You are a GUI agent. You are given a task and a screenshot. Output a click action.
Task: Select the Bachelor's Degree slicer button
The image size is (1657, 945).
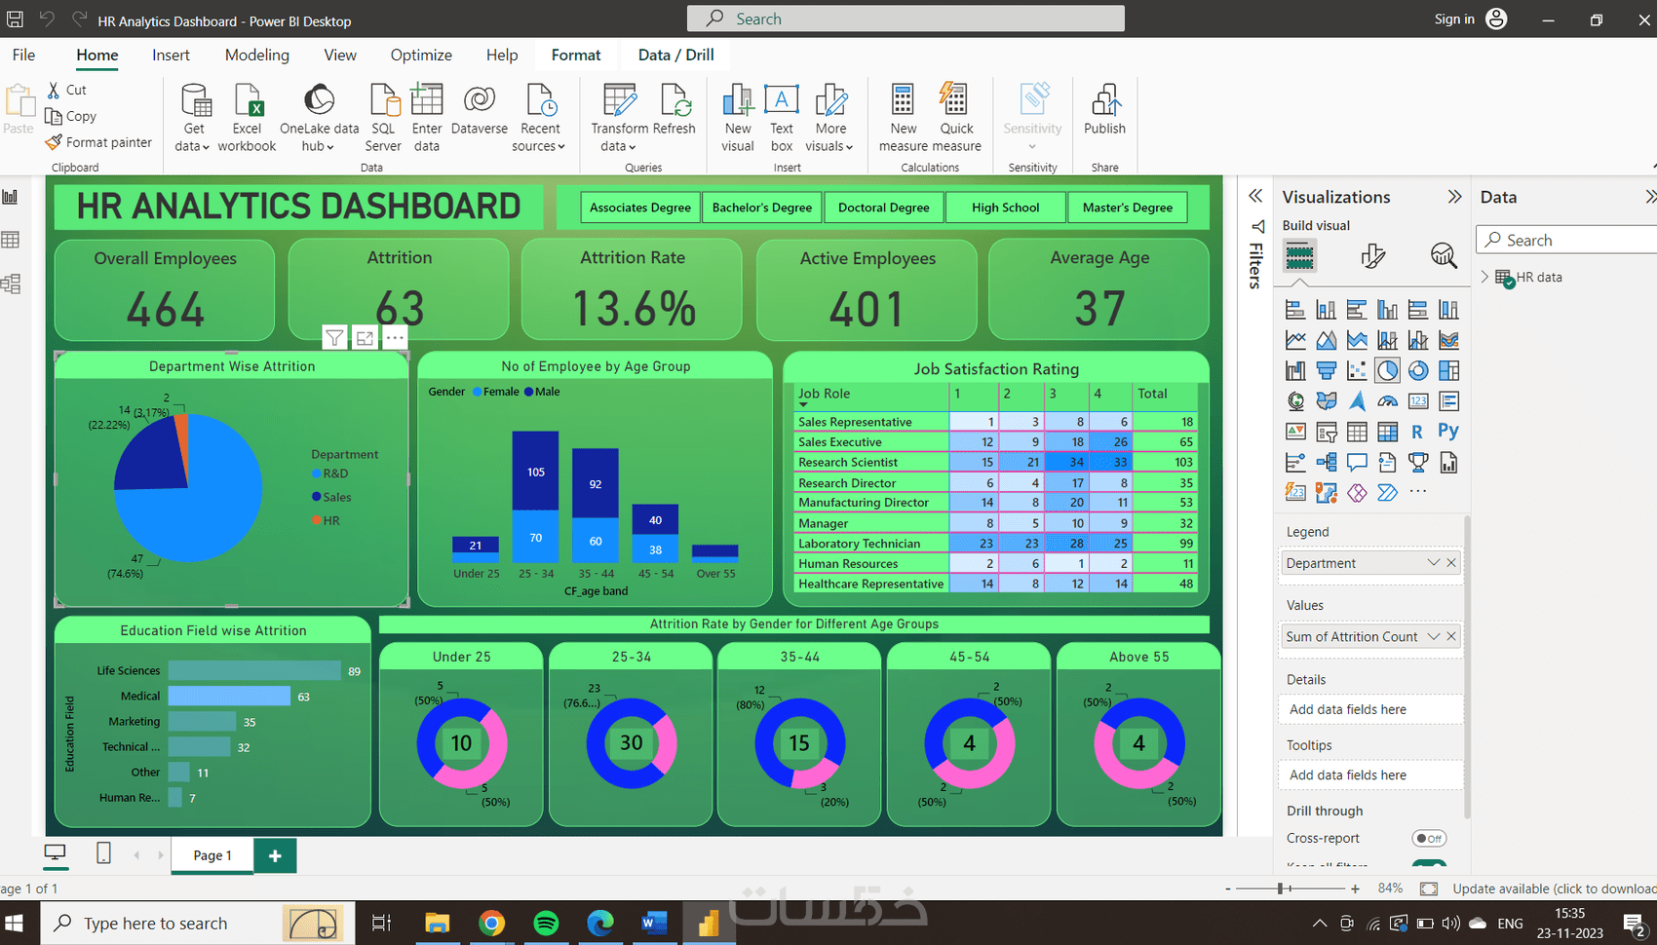[762, 208]
